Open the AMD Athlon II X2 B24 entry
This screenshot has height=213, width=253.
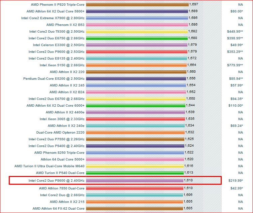coord(67,92)
